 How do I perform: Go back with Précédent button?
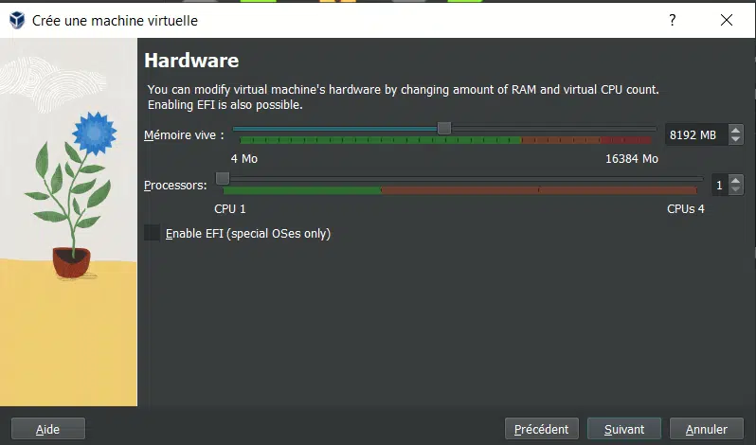click(x=542, y=429)
